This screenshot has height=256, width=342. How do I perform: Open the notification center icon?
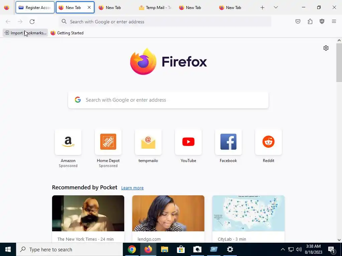[x=332, y=249]
